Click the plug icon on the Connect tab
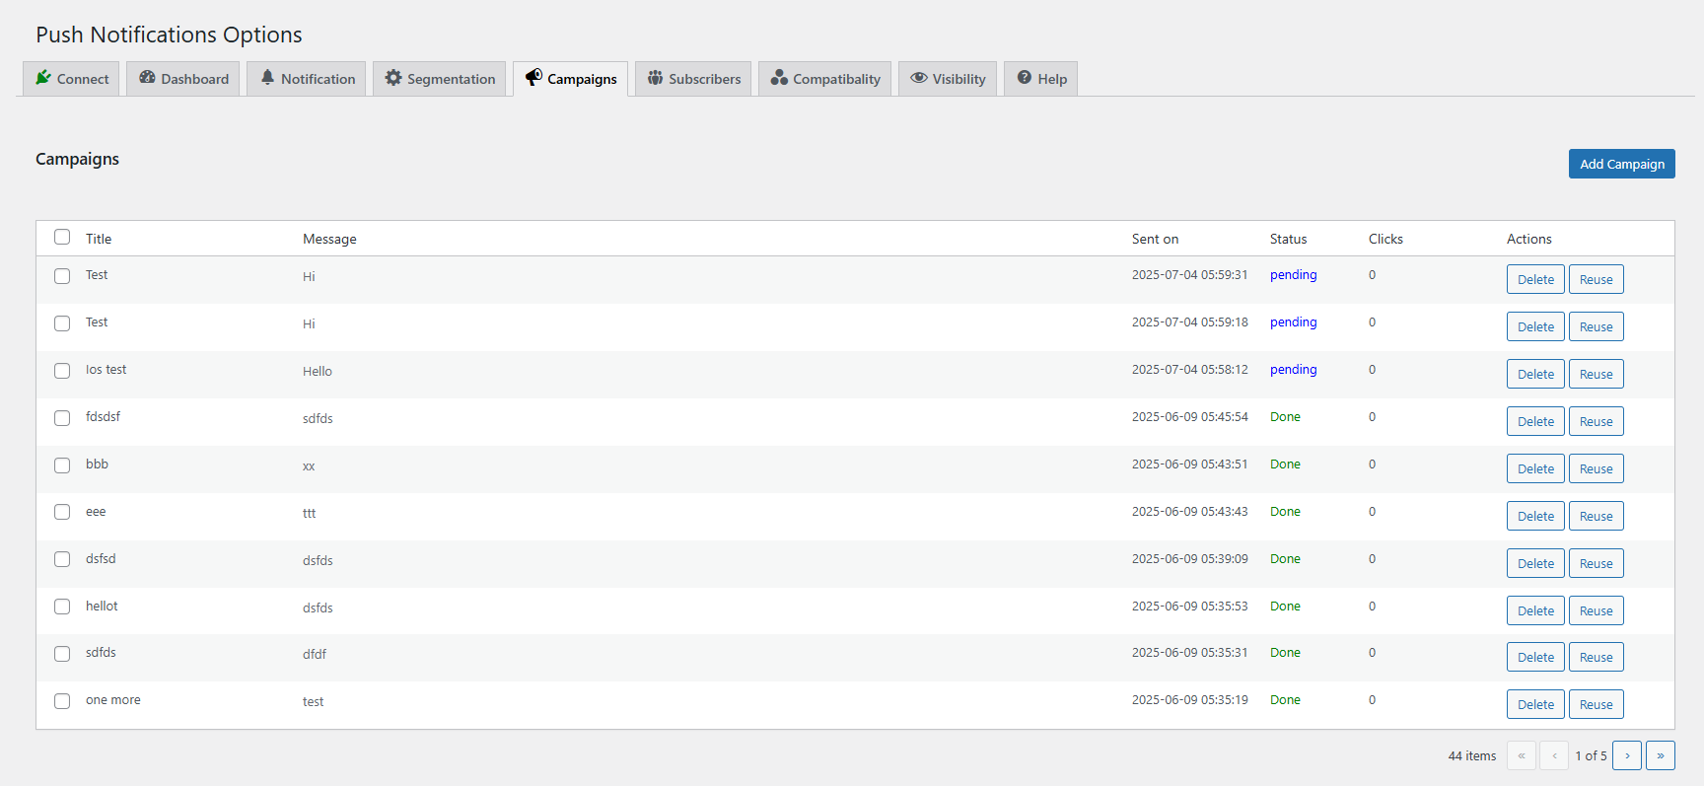This screenshot has height=786, width=1704. [43, 78]
